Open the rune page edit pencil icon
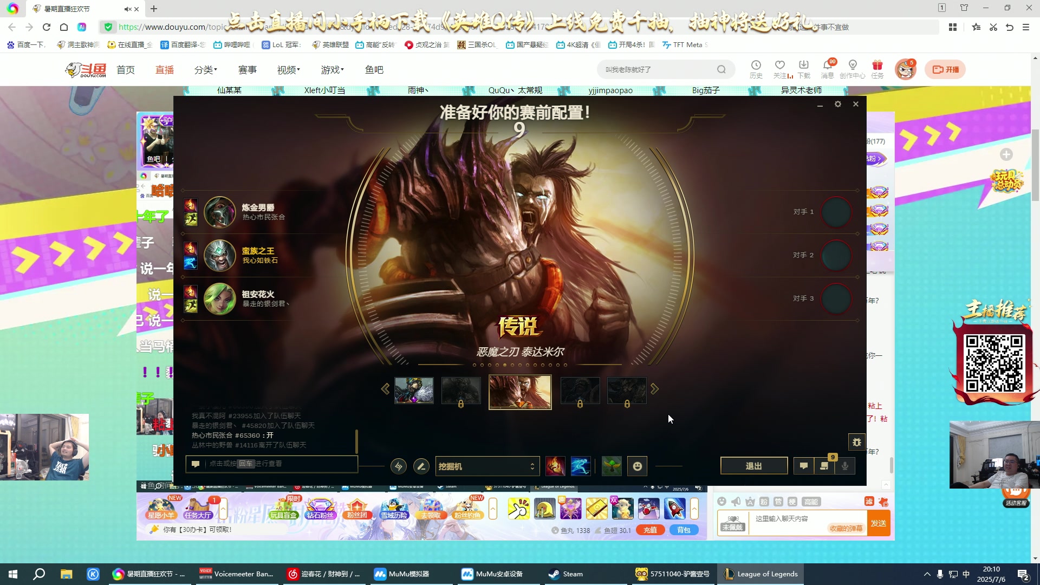Viewport: 1040px width, 585px height. [421, 466]
